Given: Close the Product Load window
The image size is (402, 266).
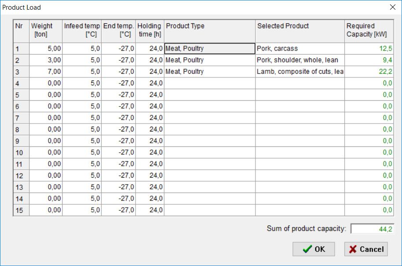Looking at the screenshot, I should (392, 7).
